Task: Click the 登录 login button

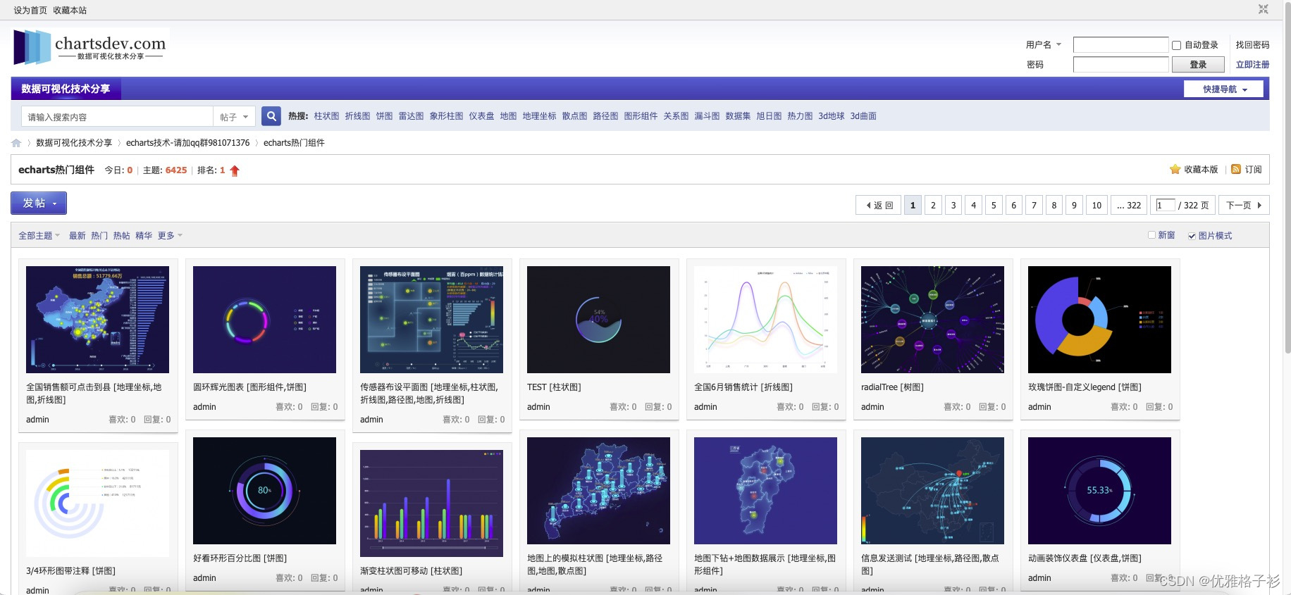Action: coord(1198,64)
